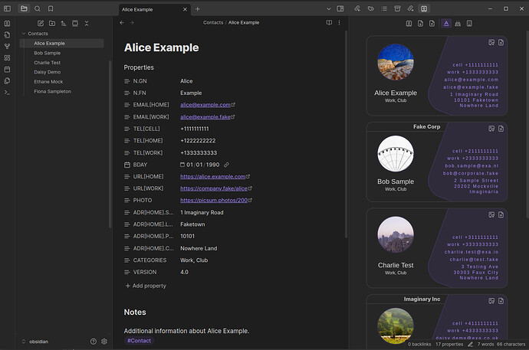Image resolution: width=529 pixels, height=350 pixels.
Task: Click Alice Example avatar photo on card
Action: click(396, 62)
